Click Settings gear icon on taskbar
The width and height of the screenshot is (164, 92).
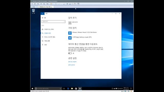(80, 89)
